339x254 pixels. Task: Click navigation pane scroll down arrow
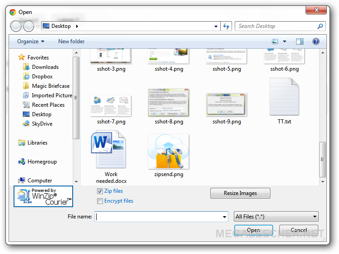[76, 181]
